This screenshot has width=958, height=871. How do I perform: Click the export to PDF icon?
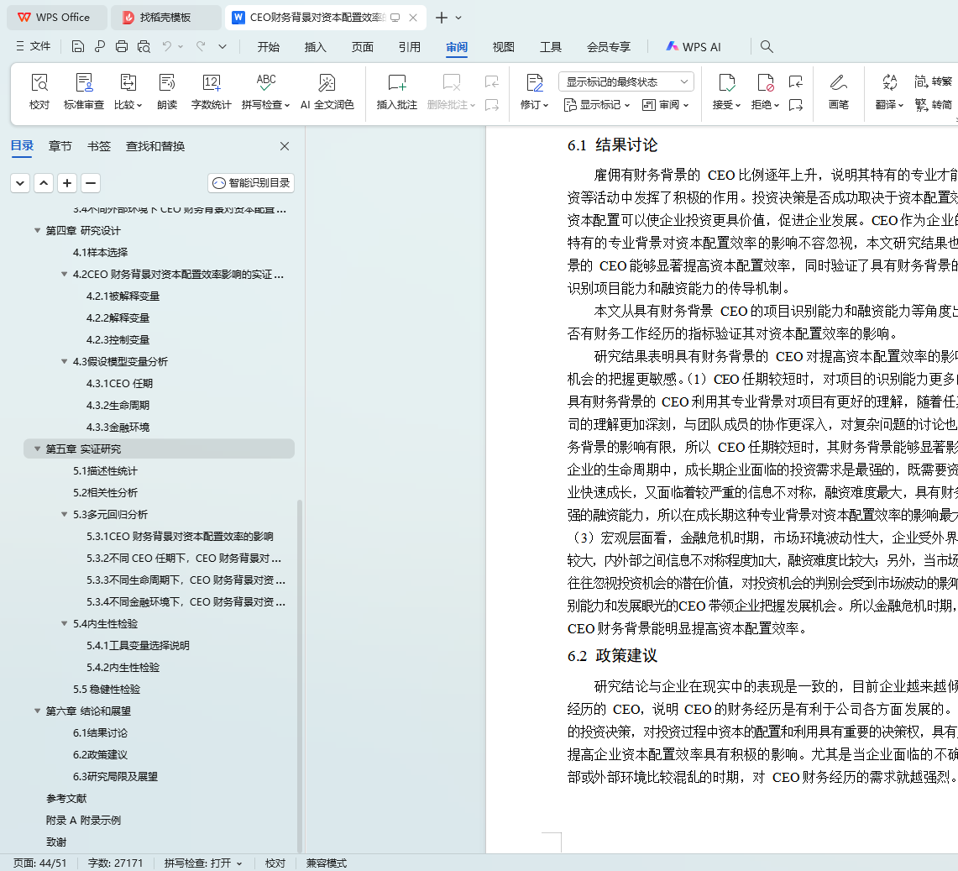click(100, 46)
